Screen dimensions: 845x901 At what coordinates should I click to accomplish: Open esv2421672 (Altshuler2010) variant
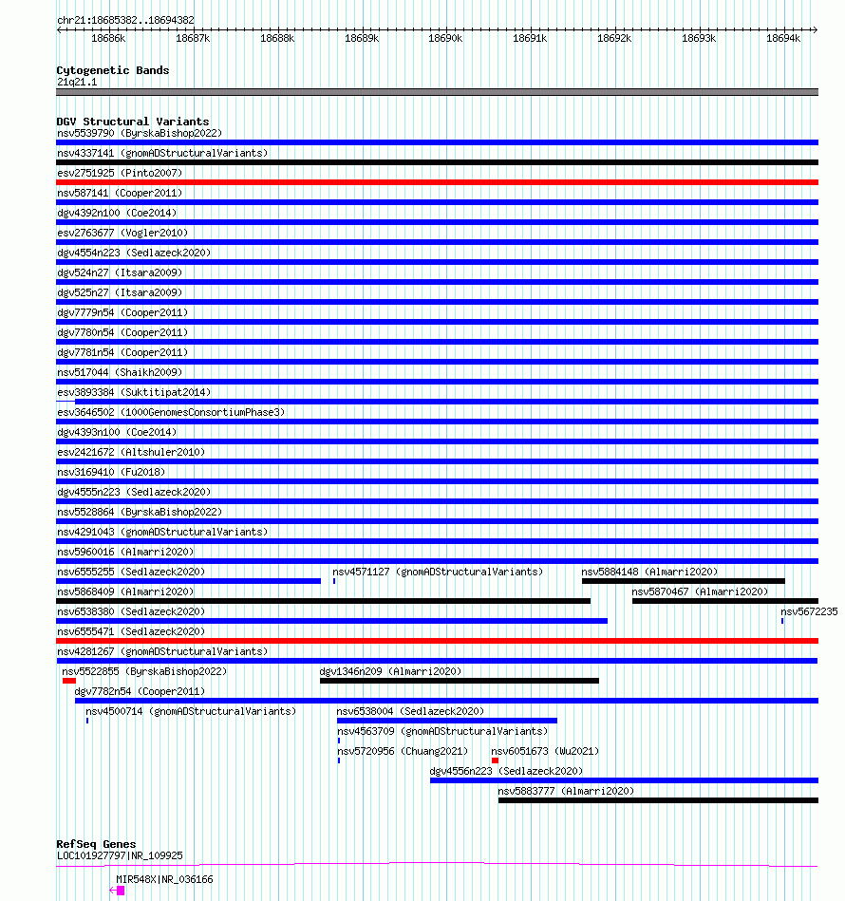131,452
